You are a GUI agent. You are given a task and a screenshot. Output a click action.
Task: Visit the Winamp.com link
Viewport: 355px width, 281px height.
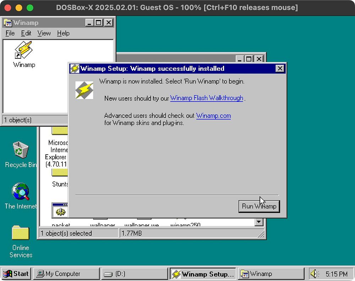click(x=213, y=116)
